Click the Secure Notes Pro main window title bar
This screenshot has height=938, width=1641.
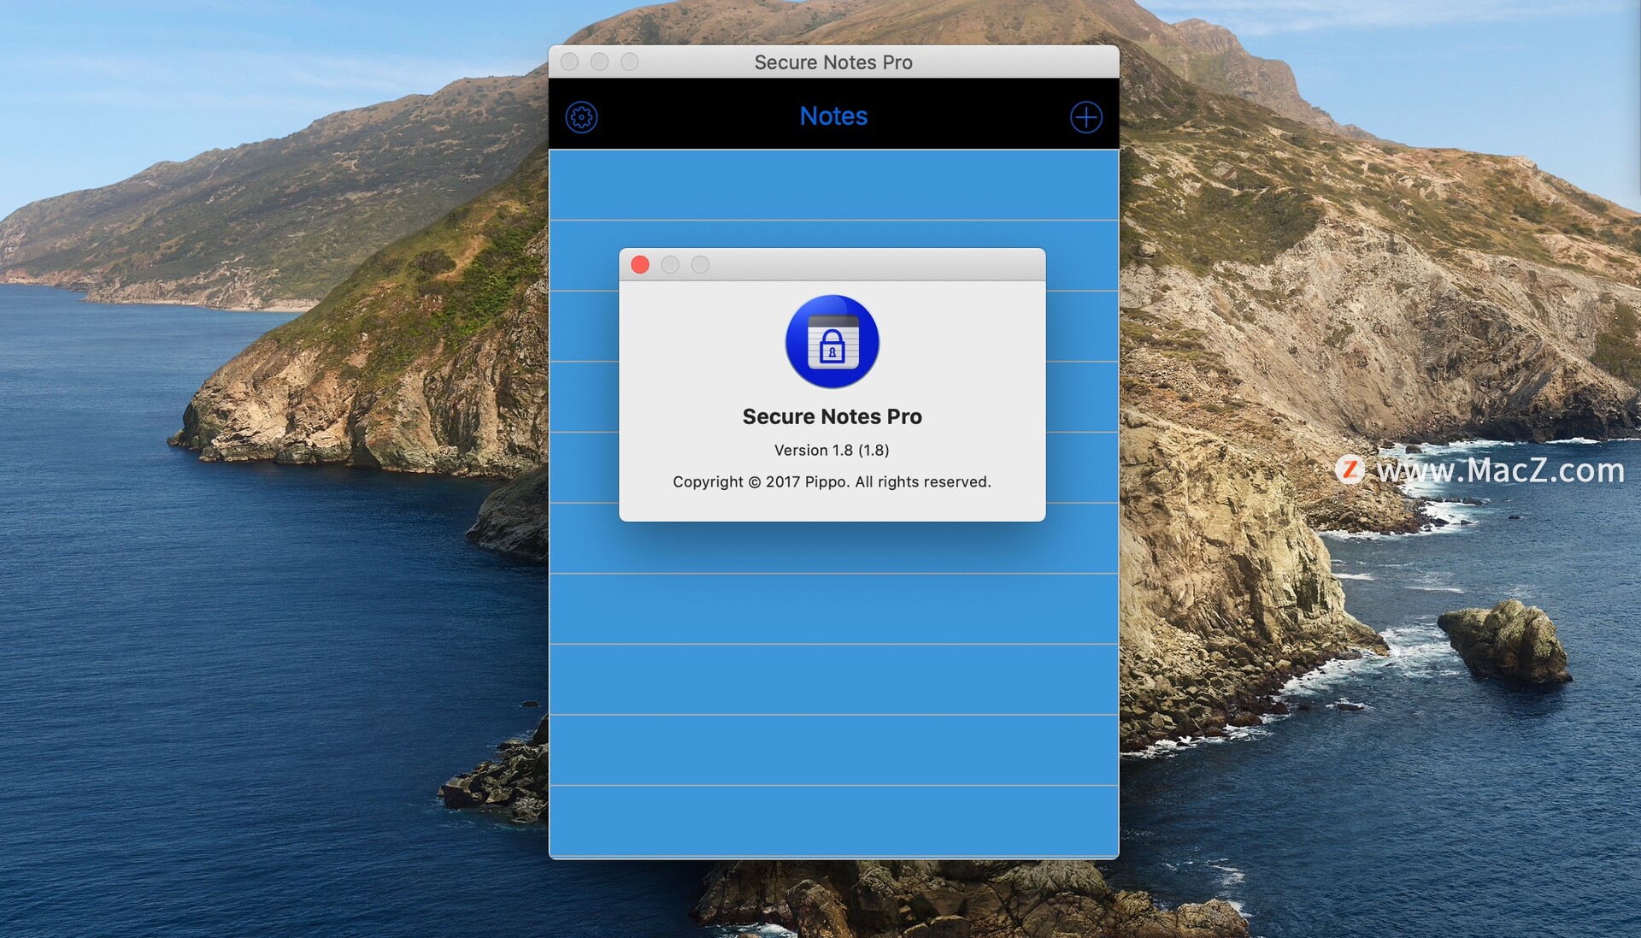tap(833, 62)
